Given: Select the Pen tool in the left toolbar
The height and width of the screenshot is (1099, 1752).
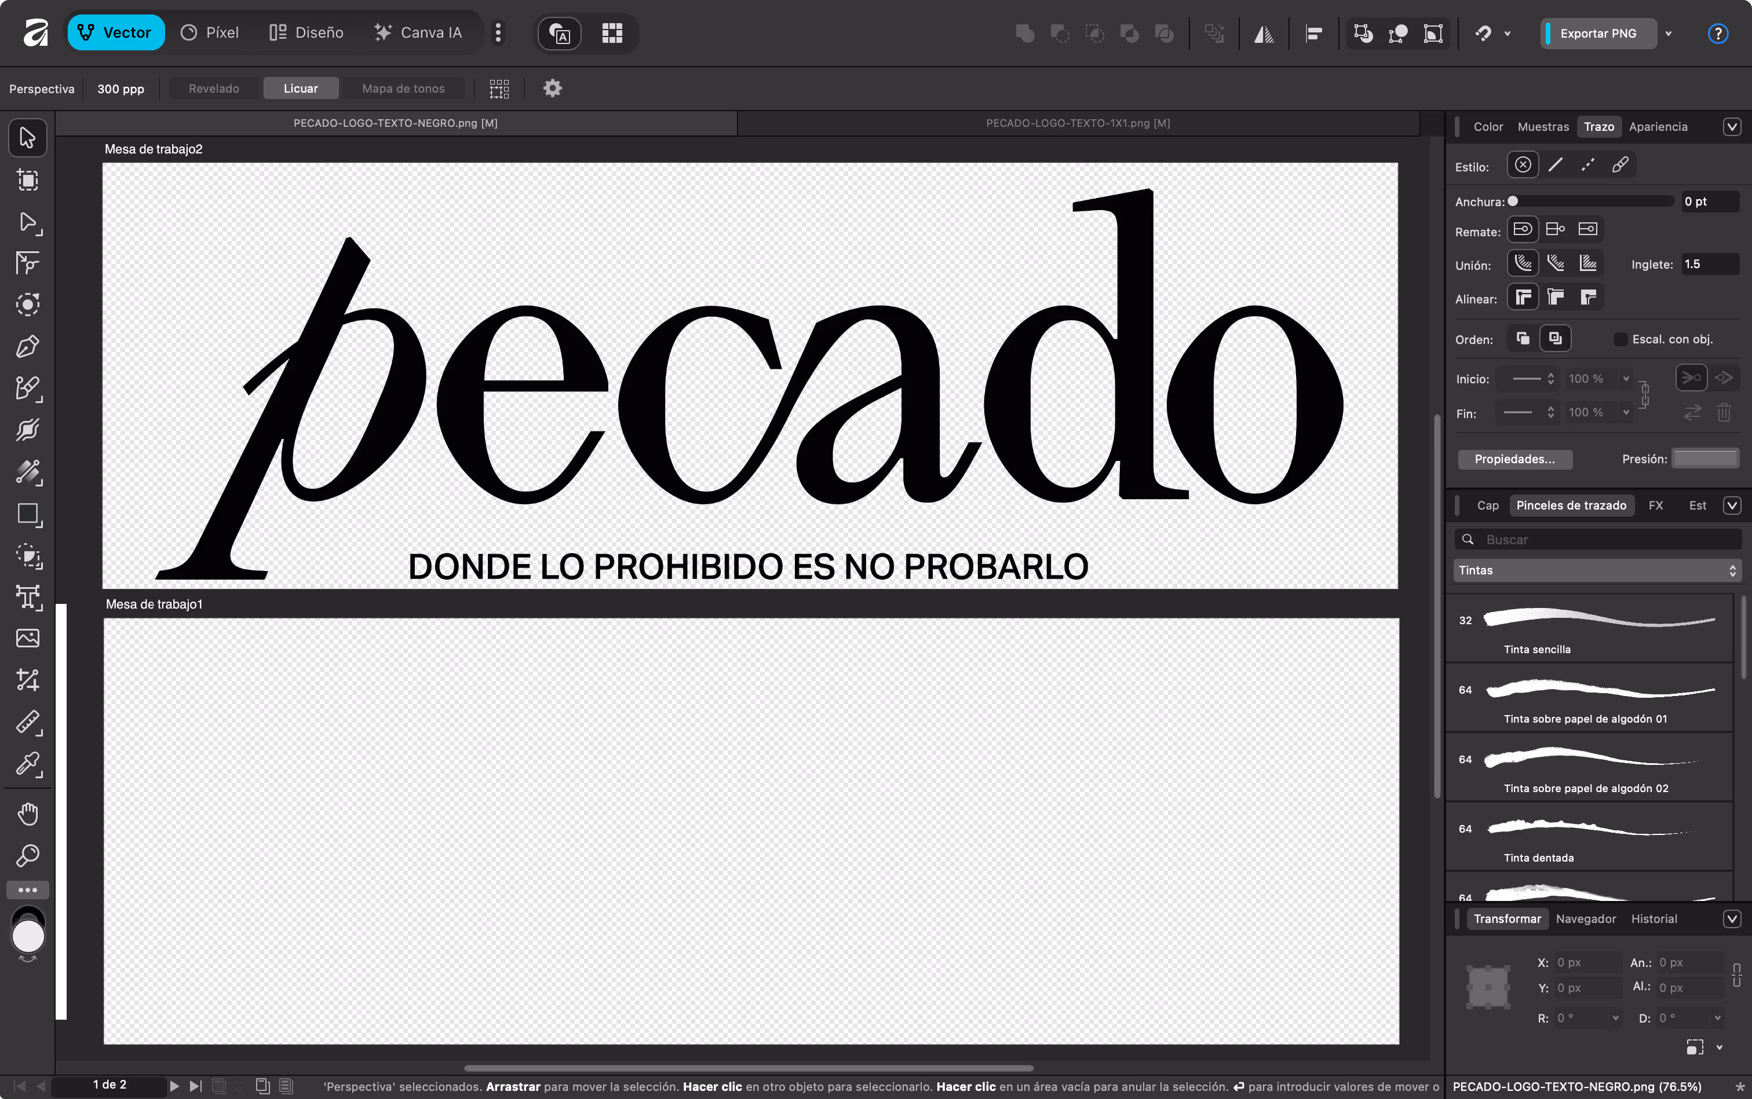Looking at the screenshot, I should click(x=28, y=346).
